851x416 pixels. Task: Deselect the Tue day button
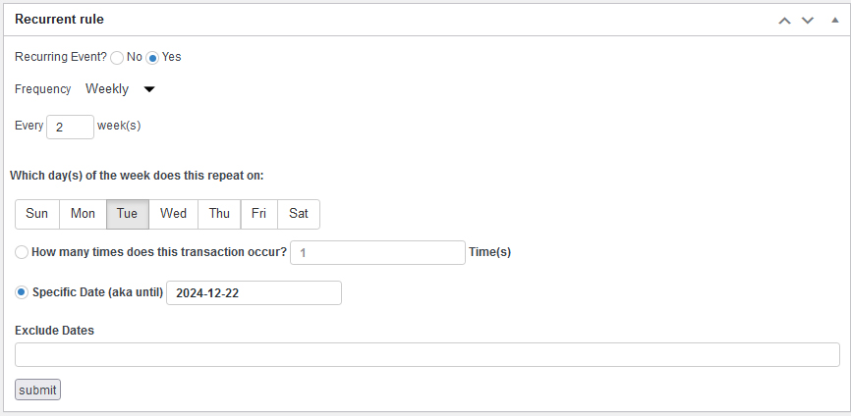tap(128, 214)
